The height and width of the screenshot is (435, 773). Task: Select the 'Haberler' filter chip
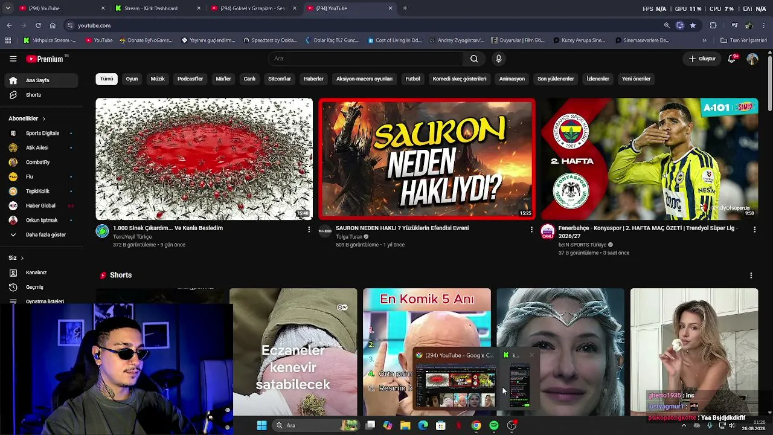(313, 79)
